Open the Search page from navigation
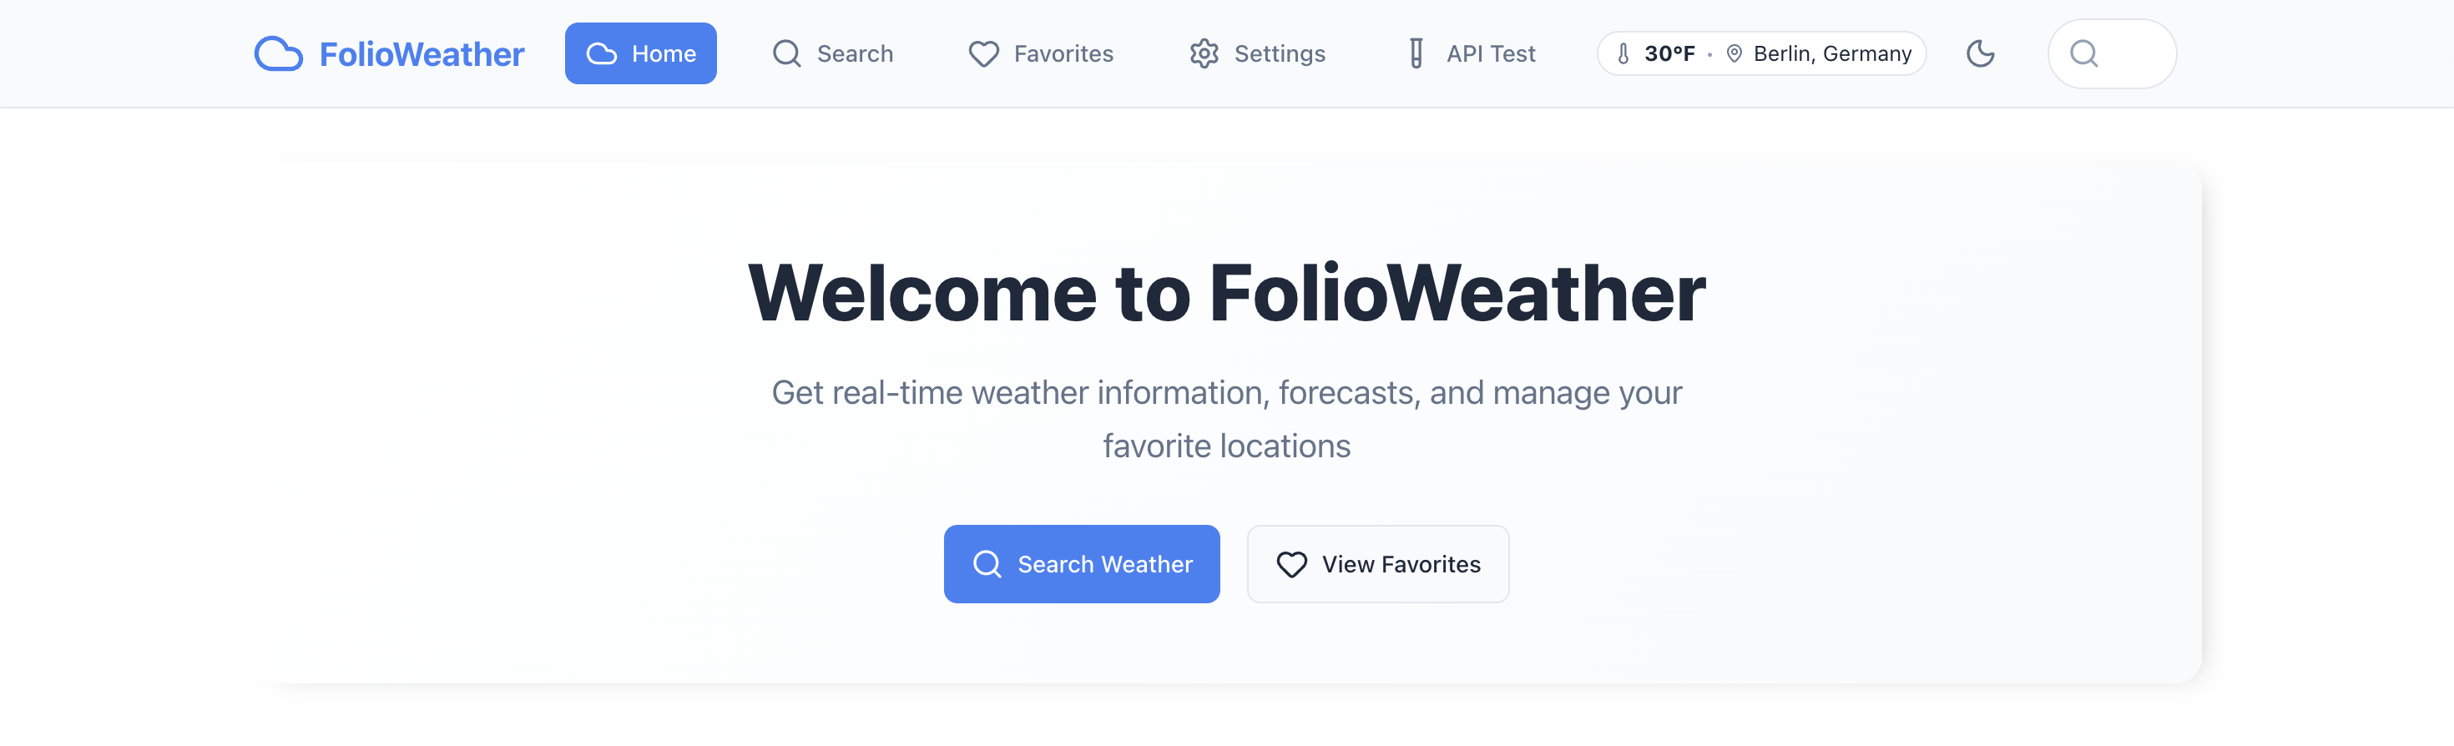 pos(854,54)
